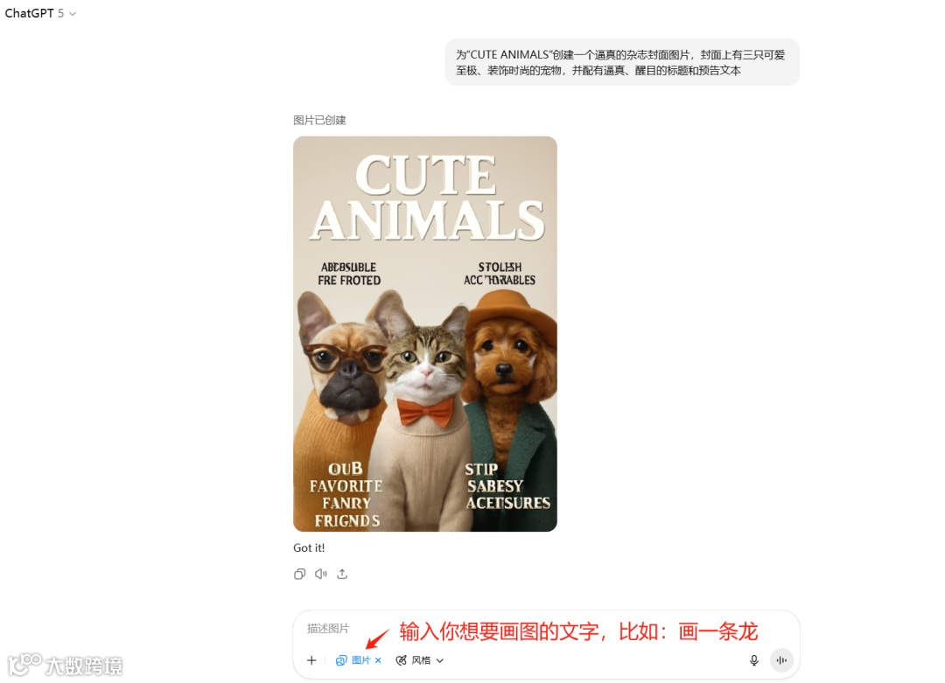Open the generated CUTE ANIMALS cover image
Screen dimensions: 945x683
(x=425, y=334)
